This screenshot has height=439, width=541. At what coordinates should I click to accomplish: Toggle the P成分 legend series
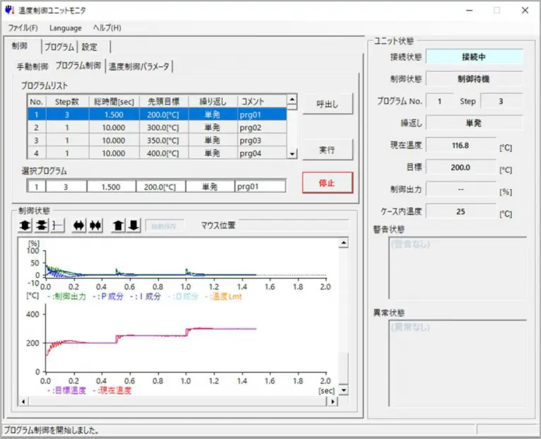(x=111, y=296)
